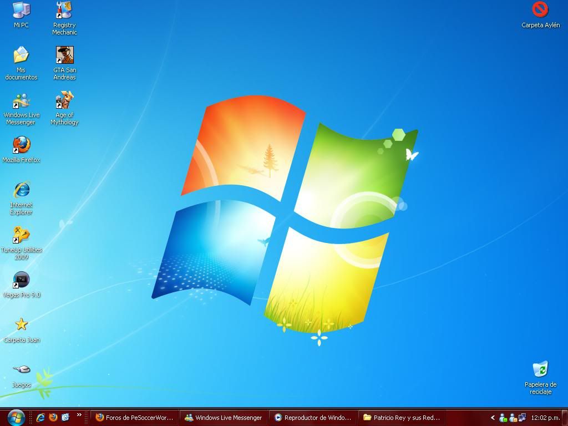Click green-status Messenger tray icon

503,418
